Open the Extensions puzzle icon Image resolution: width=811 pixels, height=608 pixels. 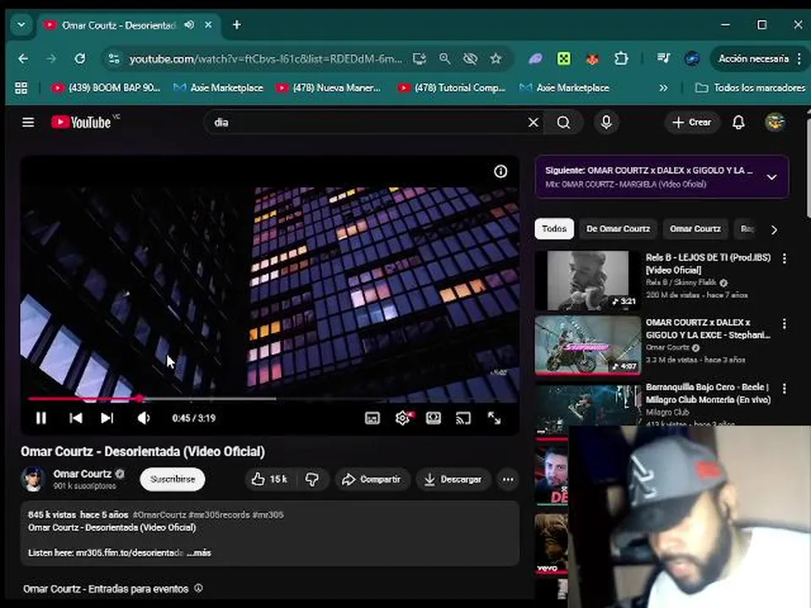621,59
